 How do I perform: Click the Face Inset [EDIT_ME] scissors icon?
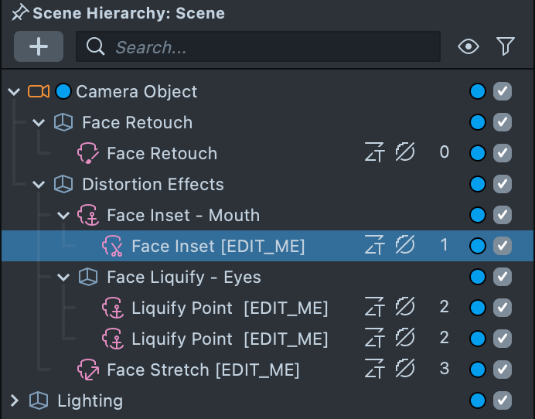pyautogui.click(x=113, y=246)
